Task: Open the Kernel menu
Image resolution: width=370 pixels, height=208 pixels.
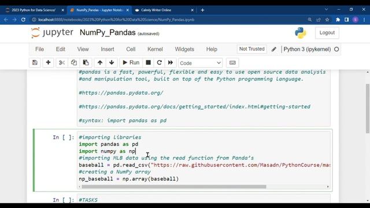Action: pos(155,49)
